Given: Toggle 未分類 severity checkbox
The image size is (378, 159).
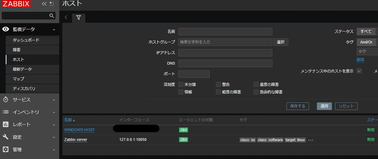Looking at the screenshot, I should [x=181, y=84].
